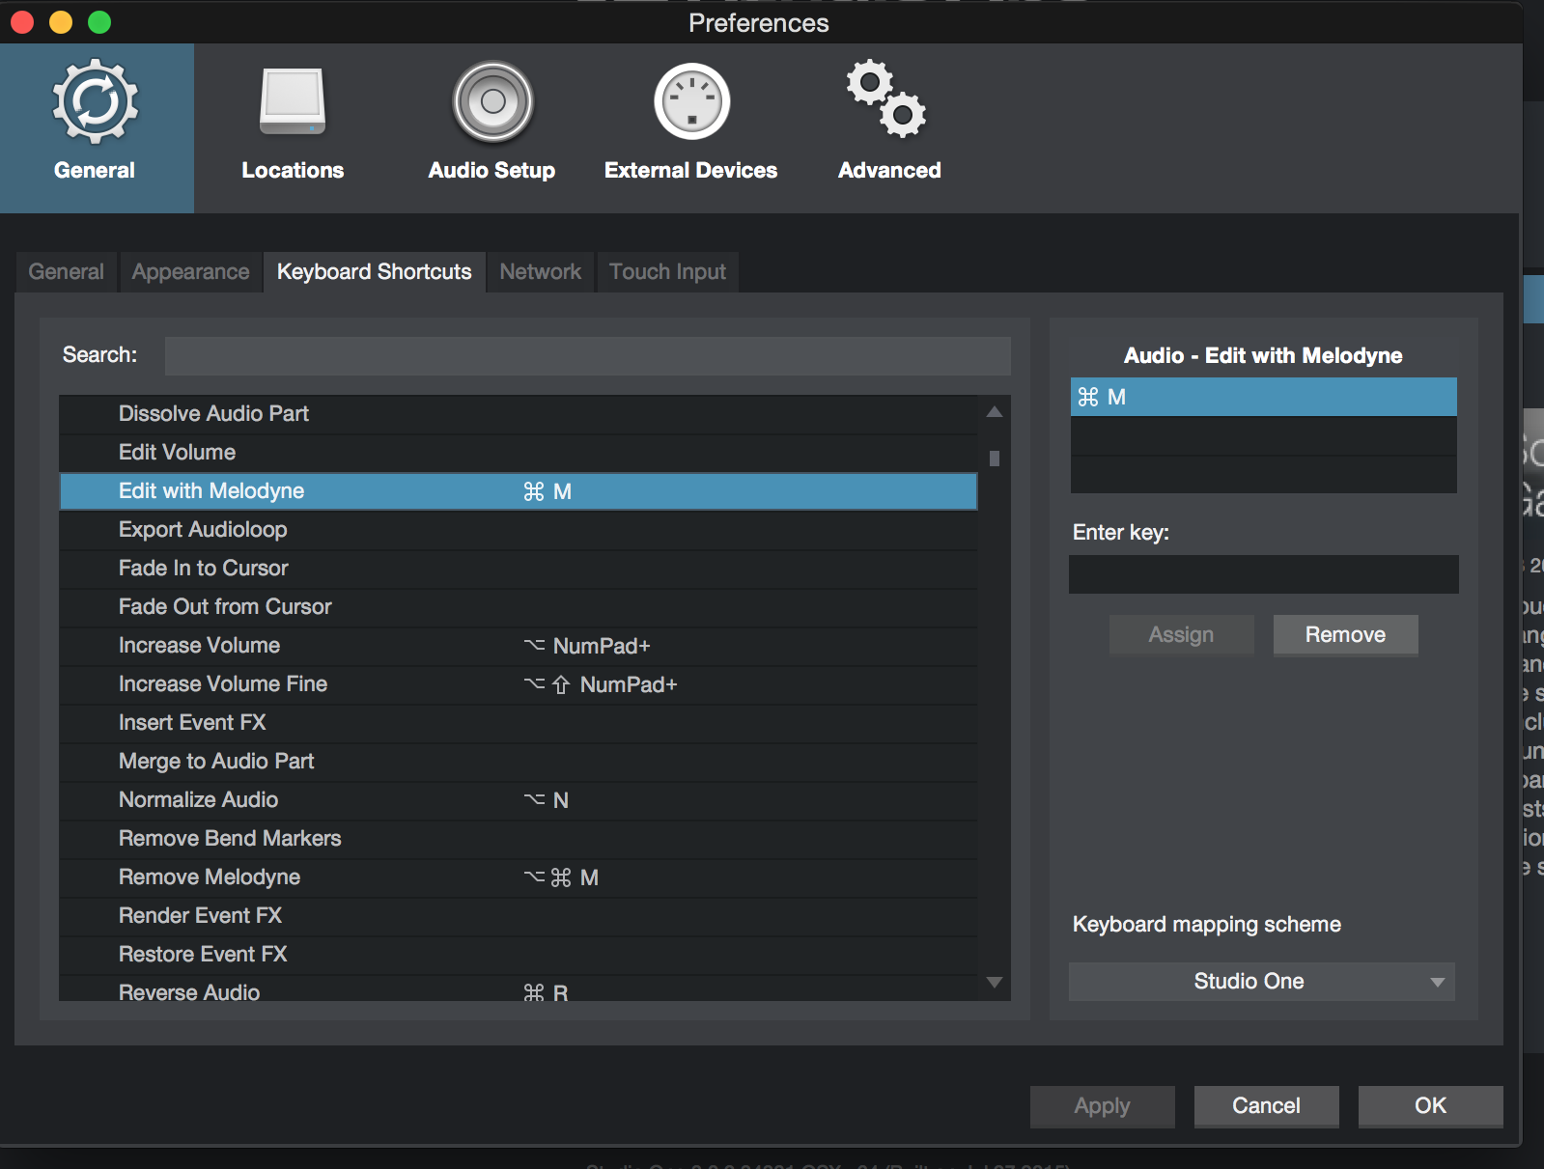Select the Edit with Melodyne command
1544x1169 pixels.
[x=519, y=491]
